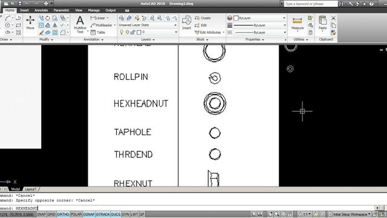Click the Edit Attributes button
Viewport: 387px width, 218px height.
point(209,32)
